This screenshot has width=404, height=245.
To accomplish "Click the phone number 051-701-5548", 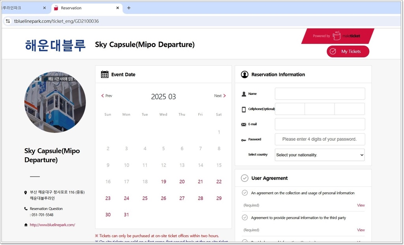I will pos(42,215).
